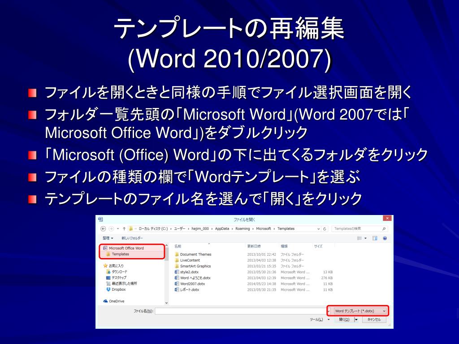Click the Dropbox icon in navigation pane

pyautogui.click(x=108, y=289)
